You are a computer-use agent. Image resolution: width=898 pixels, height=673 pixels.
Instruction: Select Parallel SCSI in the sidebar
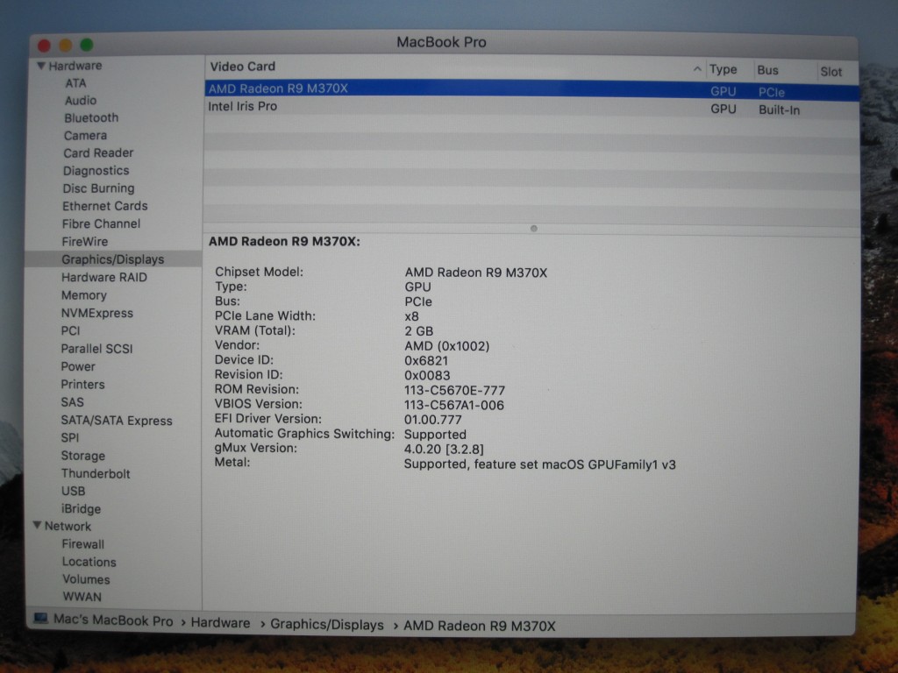pos(96,349)
